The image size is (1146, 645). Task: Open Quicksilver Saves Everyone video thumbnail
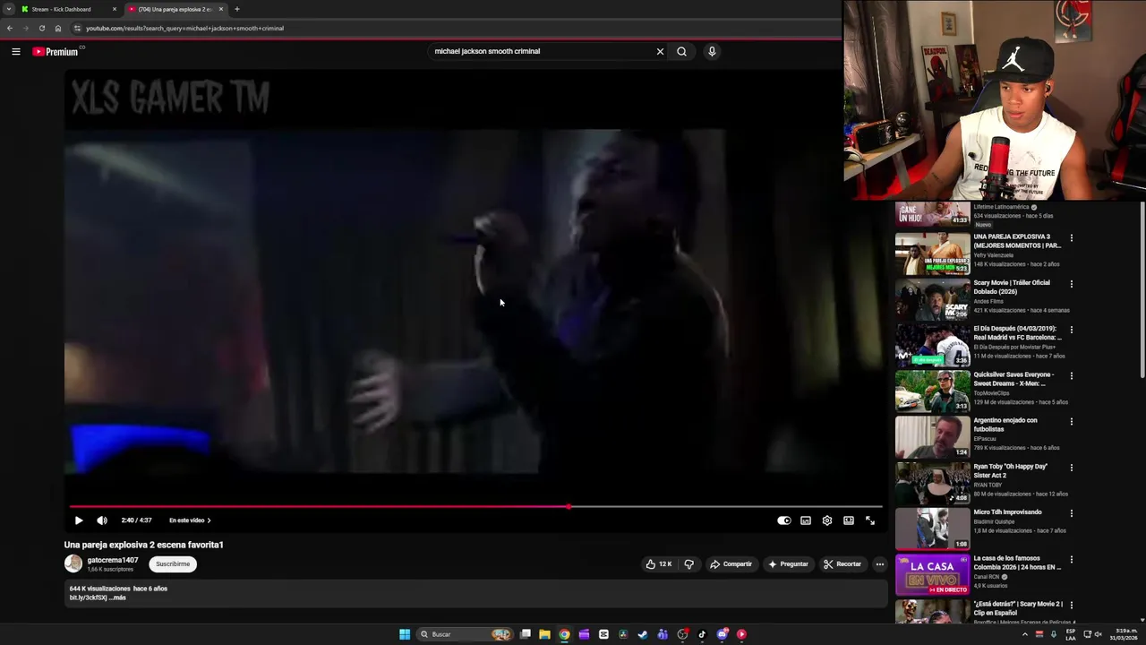tap(932, 391)
